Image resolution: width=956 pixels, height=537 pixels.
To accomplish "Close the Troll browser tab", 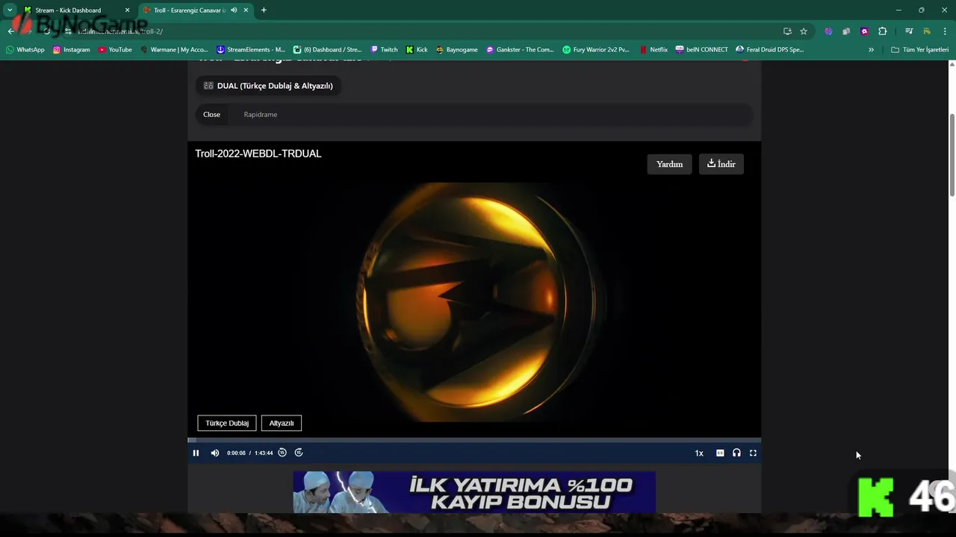I will [x=246, y=10].
